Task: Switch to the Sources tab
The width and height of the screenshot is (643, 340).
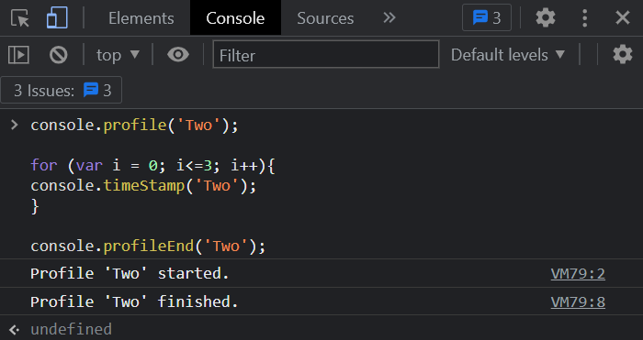Action: 325,18
